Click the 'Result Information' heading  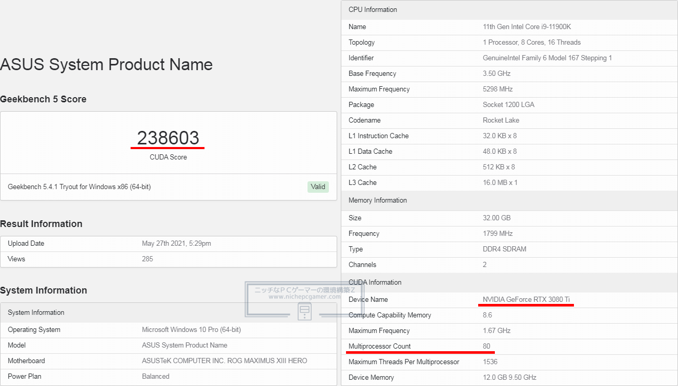click(x=41, y=224)
